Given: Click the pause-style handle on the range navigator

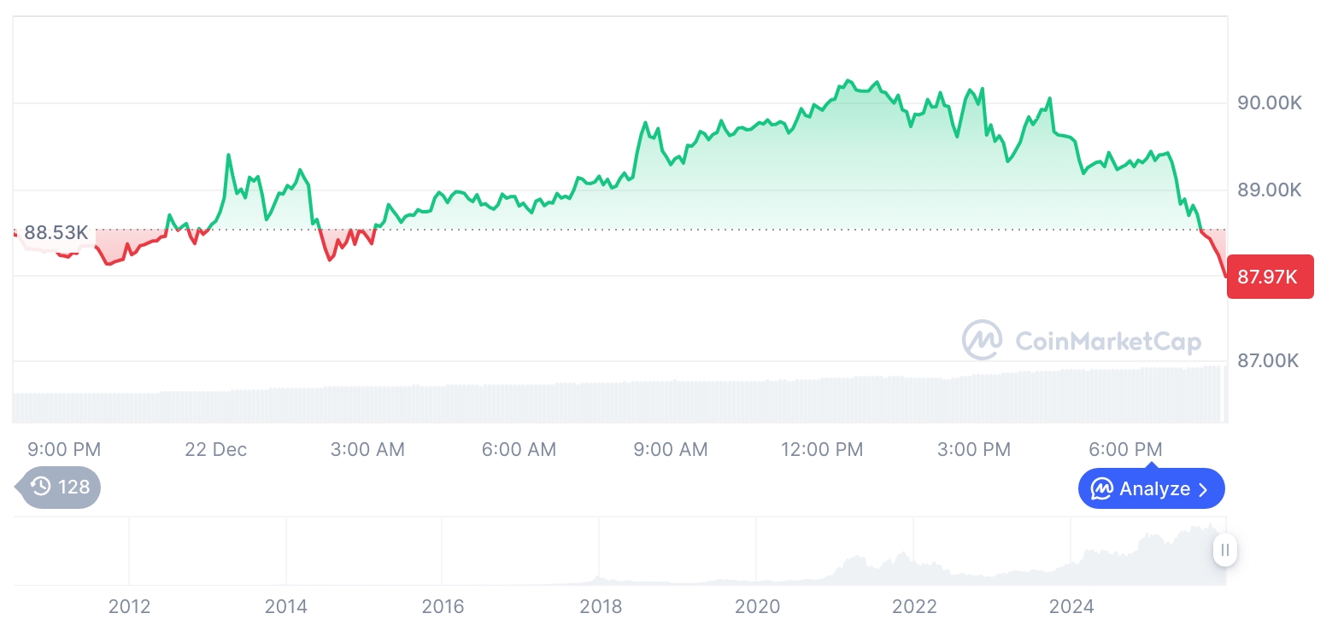Looking at the screenshot, I should [1225, 550].
